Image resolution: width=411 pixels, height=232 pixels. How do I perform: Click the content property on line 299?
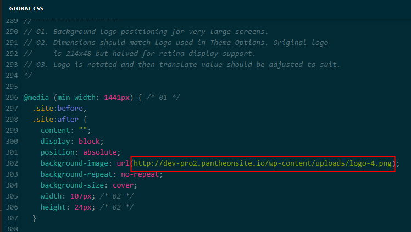click(55, 131)
